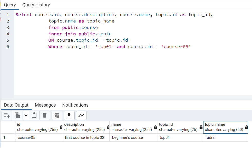
Task: Open the copy options dropdown chevron
Action: 26,115
